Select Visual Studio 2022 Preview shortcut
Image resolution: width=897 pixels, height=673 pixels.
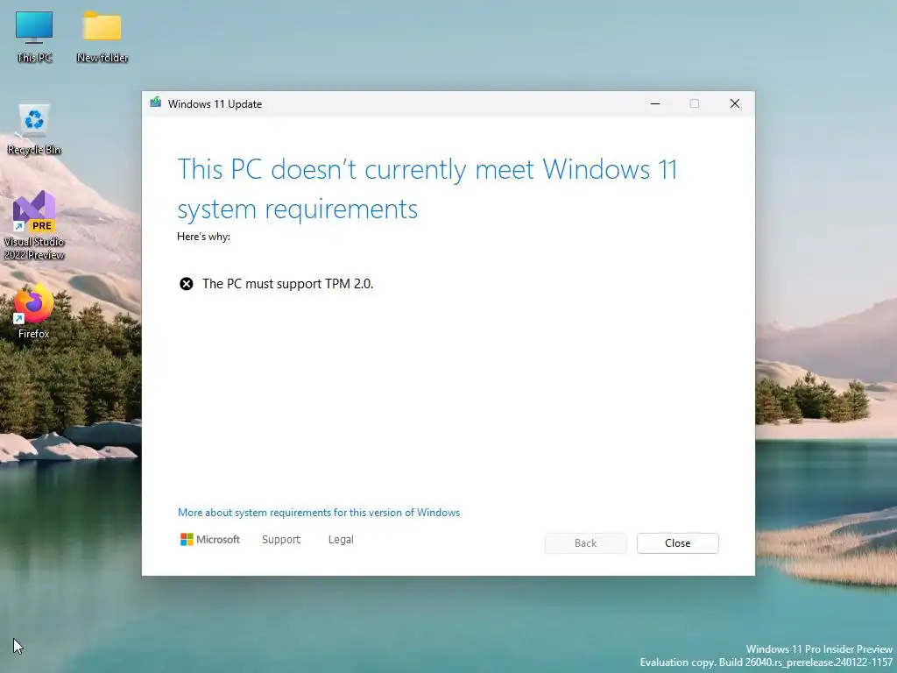34,225
